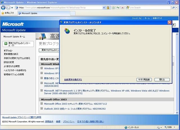Click the 商標 footer link
The height and width of the screenshot is (130, 180).
(x=58, y=122)
